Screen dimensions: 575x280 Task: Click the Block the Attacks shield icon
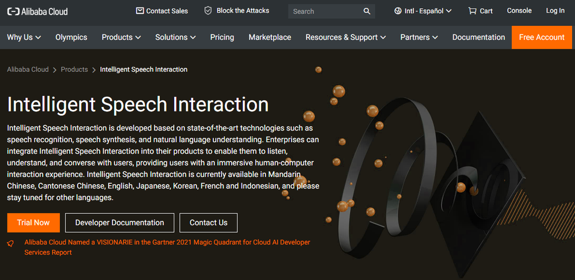click(208, 10)
